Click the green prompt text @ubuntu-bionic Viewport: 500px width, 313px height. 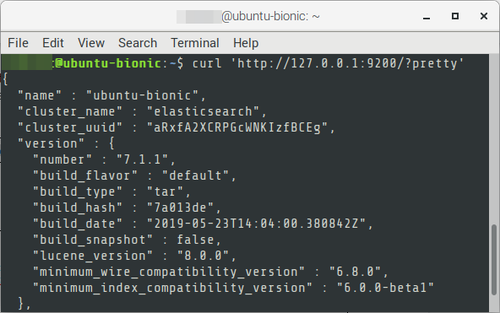coord(108,63)
